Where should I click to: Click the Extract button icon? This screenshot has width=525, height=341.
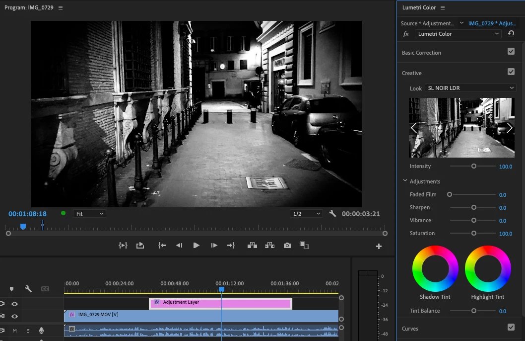pos(269,245)
